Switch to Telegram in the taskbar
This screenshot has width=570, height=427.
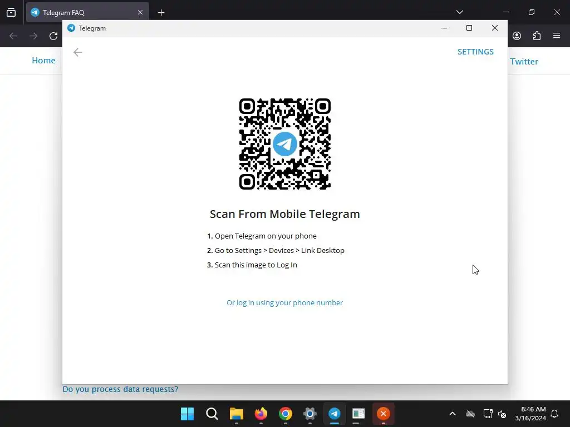335,414
